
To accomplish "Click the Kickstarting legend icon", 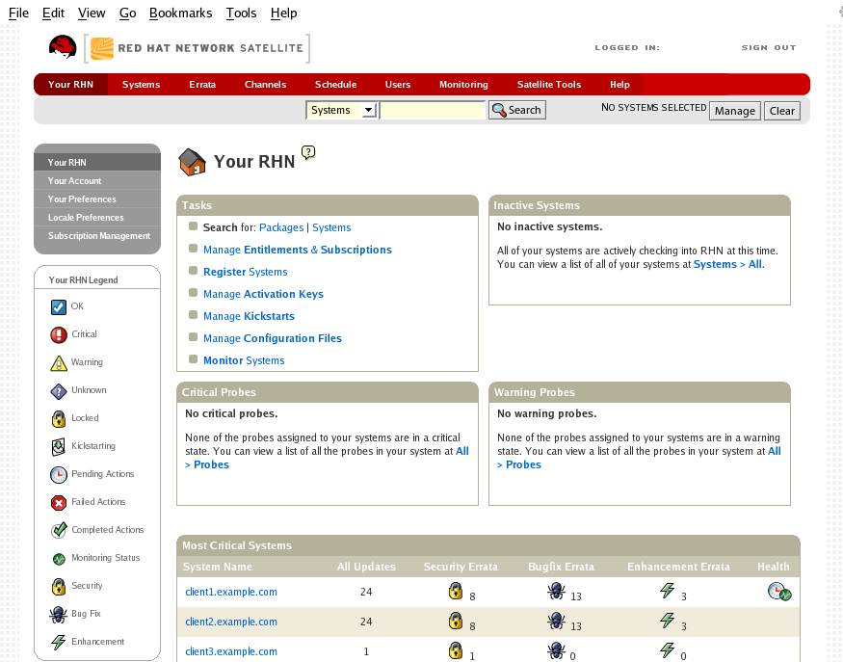I will click(59, 447).
